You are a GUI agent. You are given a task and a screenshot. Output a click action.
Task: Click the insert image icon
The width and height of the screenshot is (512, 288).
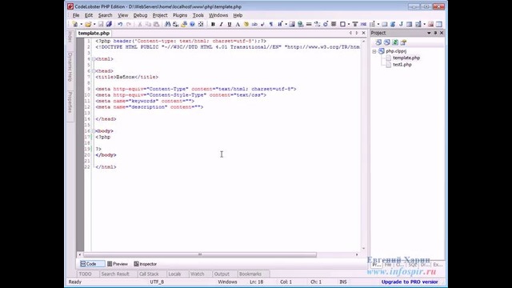[x=292, y=24]
